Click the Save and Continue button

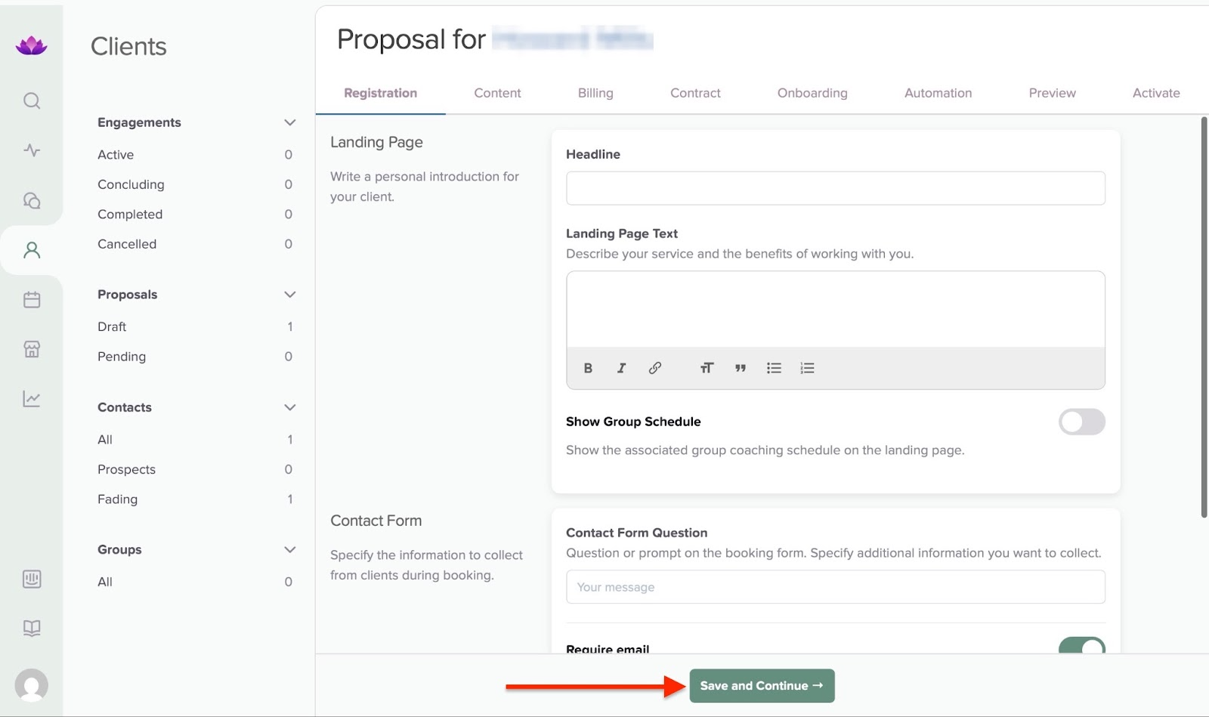coord(762,686)
